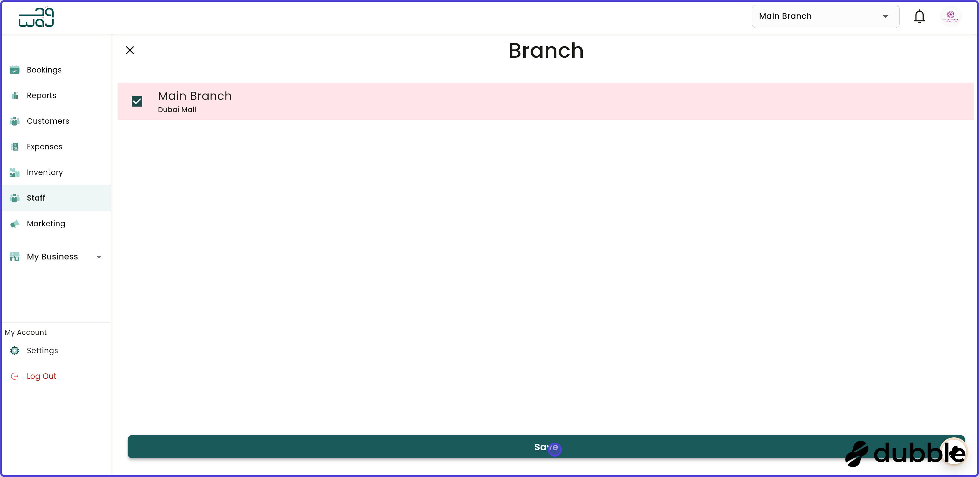
Task: Click the Bookings calendar icon
Action: tap(15, 70)
